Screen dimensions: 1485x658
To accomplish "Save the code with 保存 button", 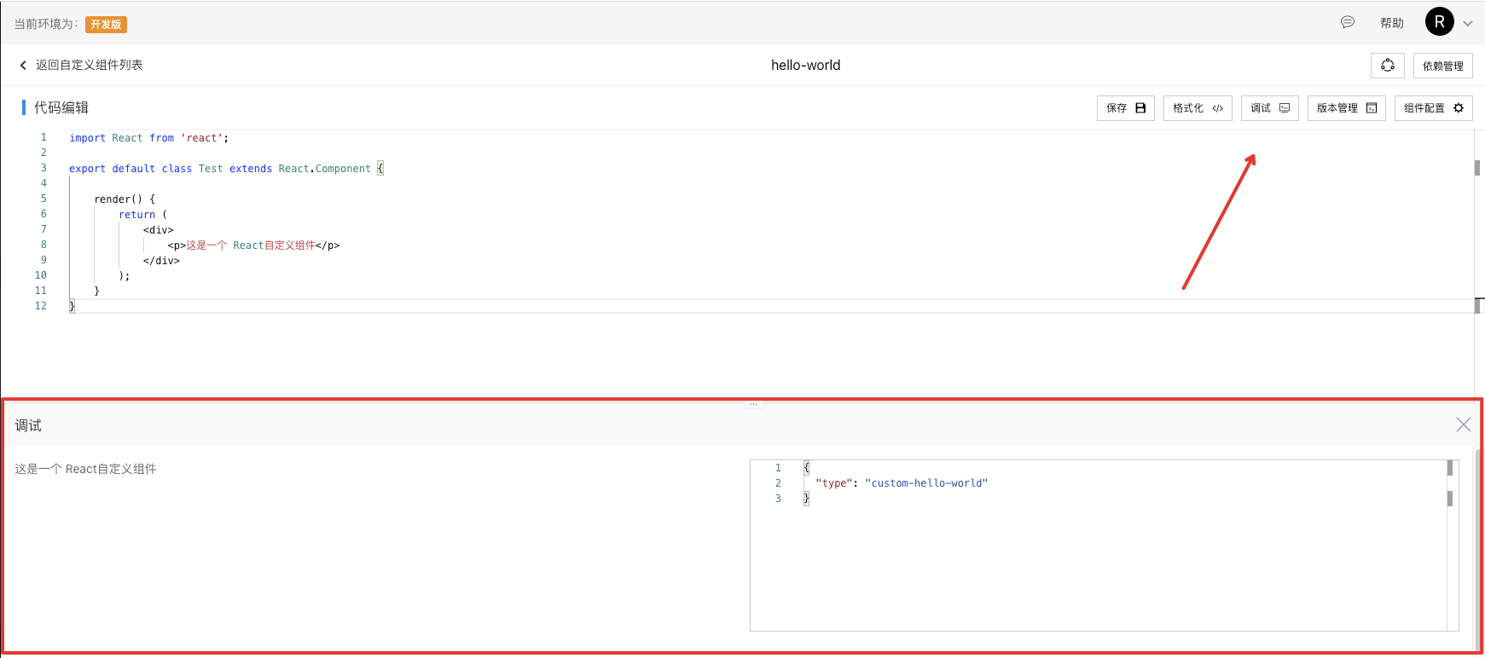I will point(1126,108).
